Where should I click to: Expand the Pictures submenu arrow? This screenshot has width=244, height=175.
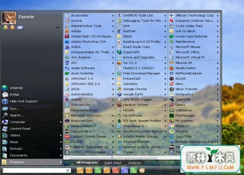tap(61, 149)
